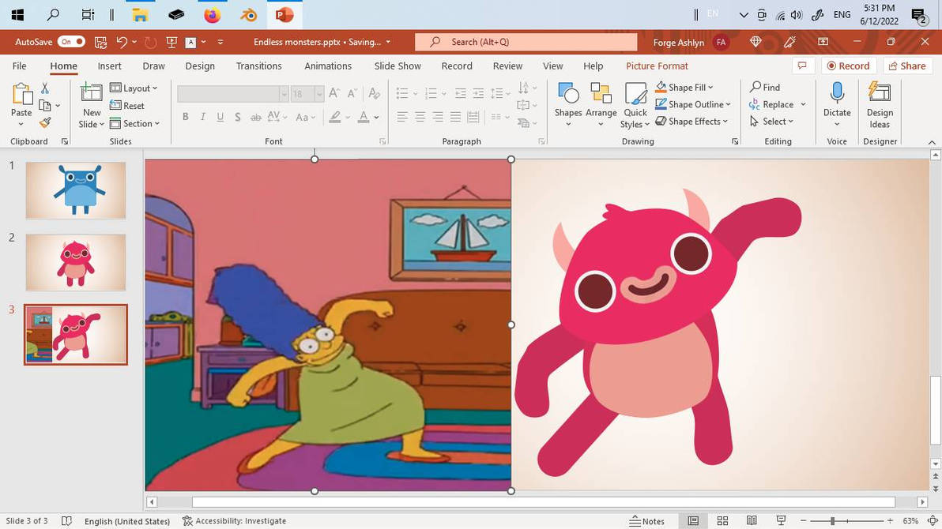This screenshot has height=529, width=942.
Task: Toggle the AutoSave switch
Action: click(x=70, y=42)
